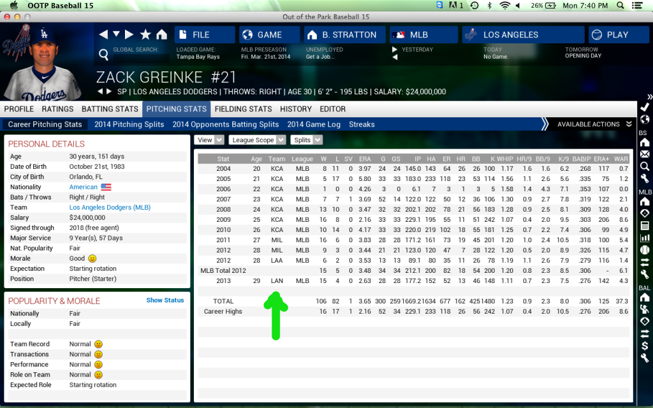653x408 pixels.
Task: Click the bookmark star icon
Action: [145, 34]
